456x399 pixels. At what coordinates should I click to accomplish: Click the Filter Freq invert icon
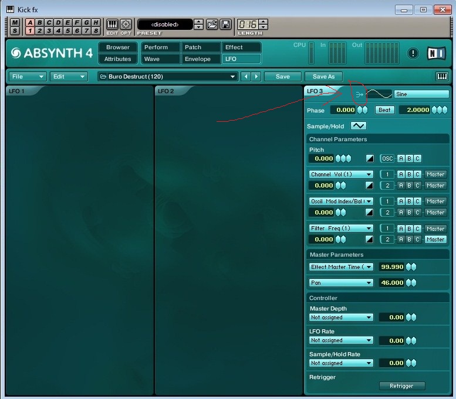click(369, 239)
